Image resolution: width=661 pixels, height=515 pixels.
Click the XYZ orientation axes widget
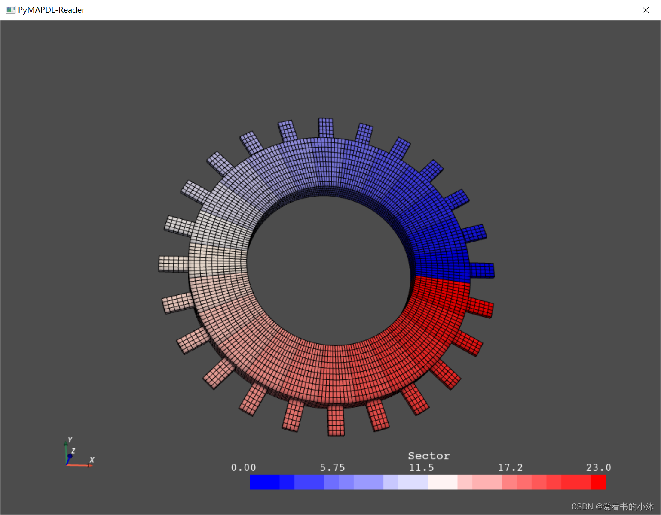79,452
